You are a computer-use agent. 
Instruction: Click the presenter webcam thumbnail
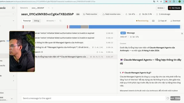[22, 51]
